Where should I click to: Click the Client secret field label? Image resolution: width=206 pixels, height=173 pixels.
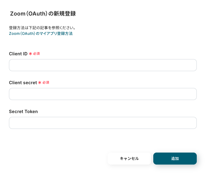pos(23,83)
